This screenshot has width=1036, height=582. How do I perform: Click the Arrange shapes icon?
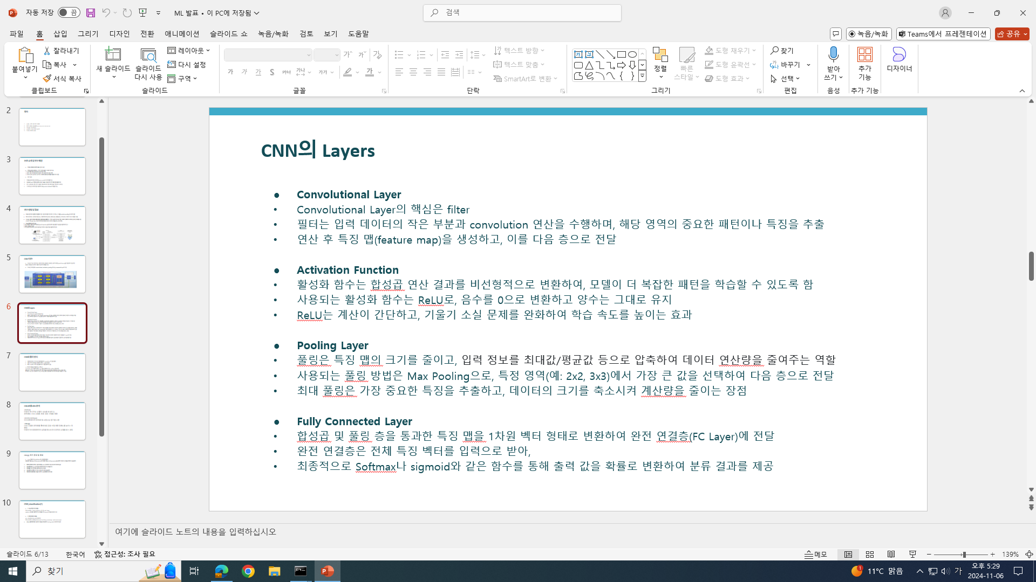(x=660, y=56)
